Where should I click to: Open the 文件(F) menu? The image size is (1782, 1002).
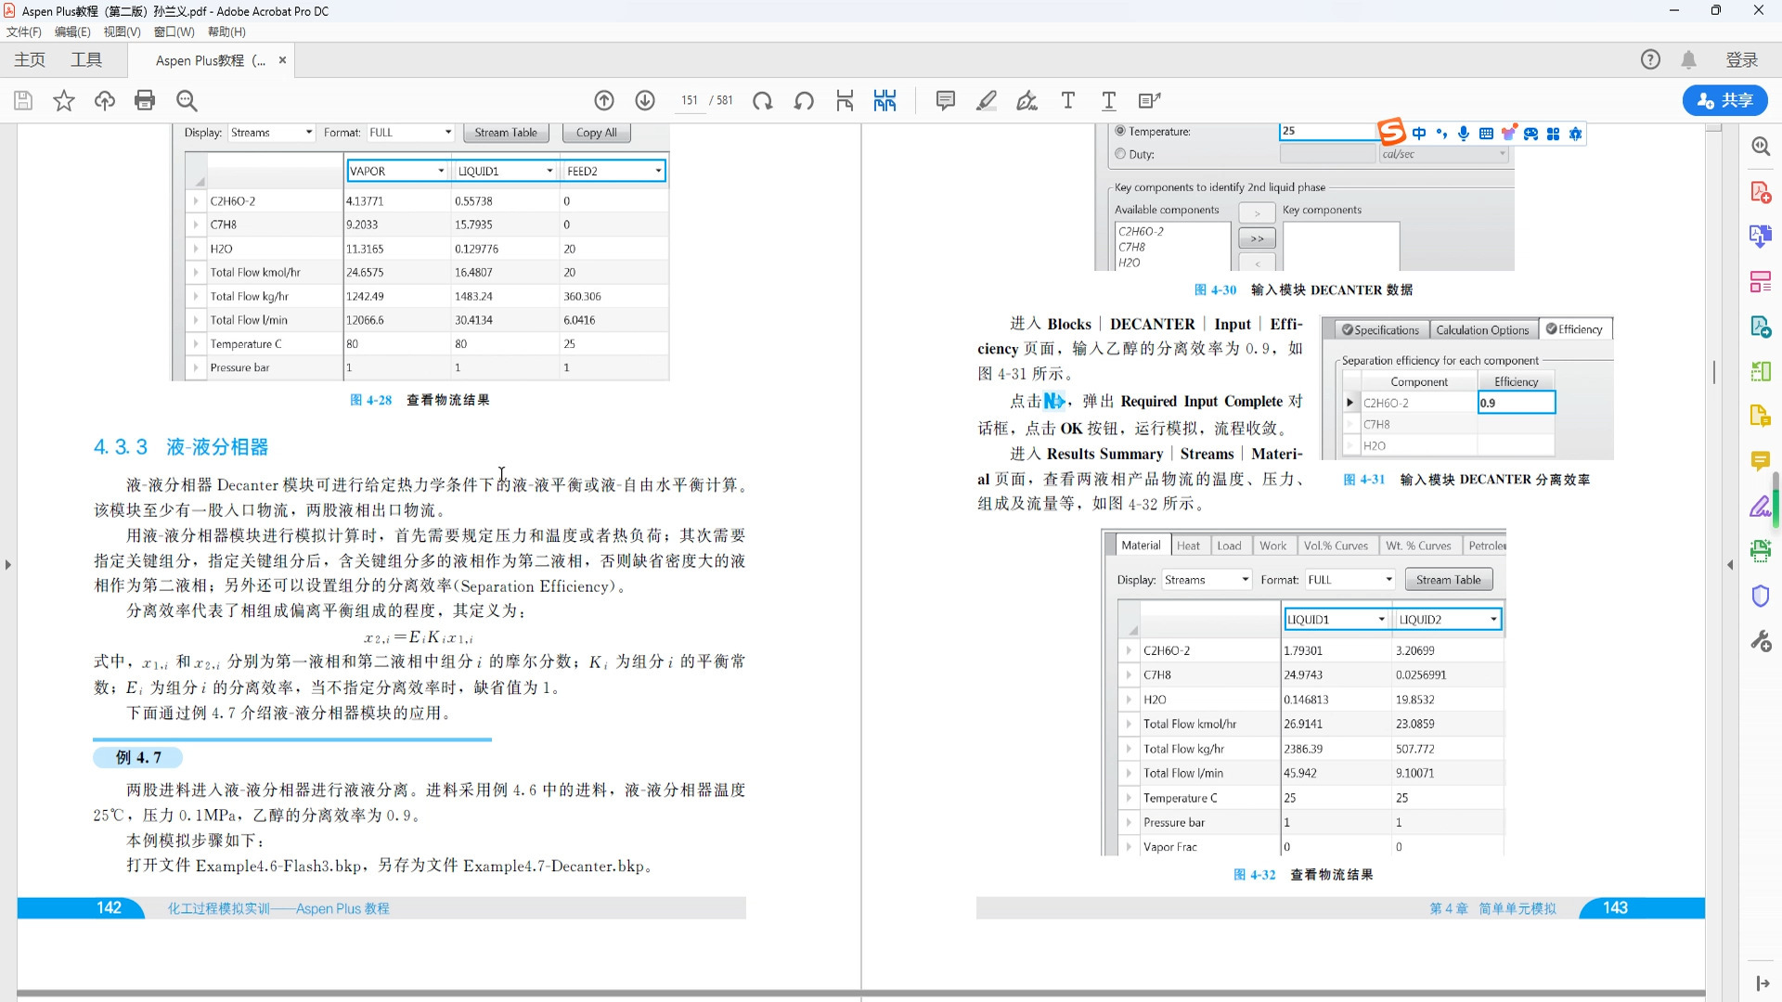[x=24, y=32]
